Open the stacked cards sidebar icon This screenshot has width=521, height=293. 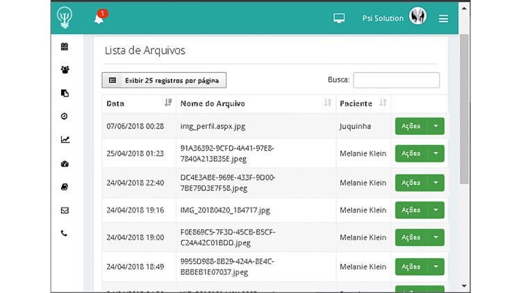tap(65, 187)
